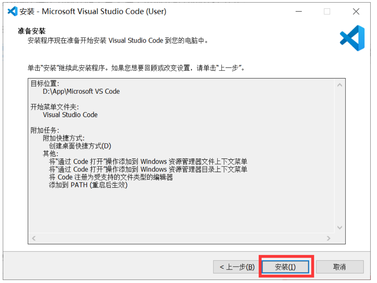Click horizontal scroll left arrow
377x283 pixels.
(x=34, y=238)
